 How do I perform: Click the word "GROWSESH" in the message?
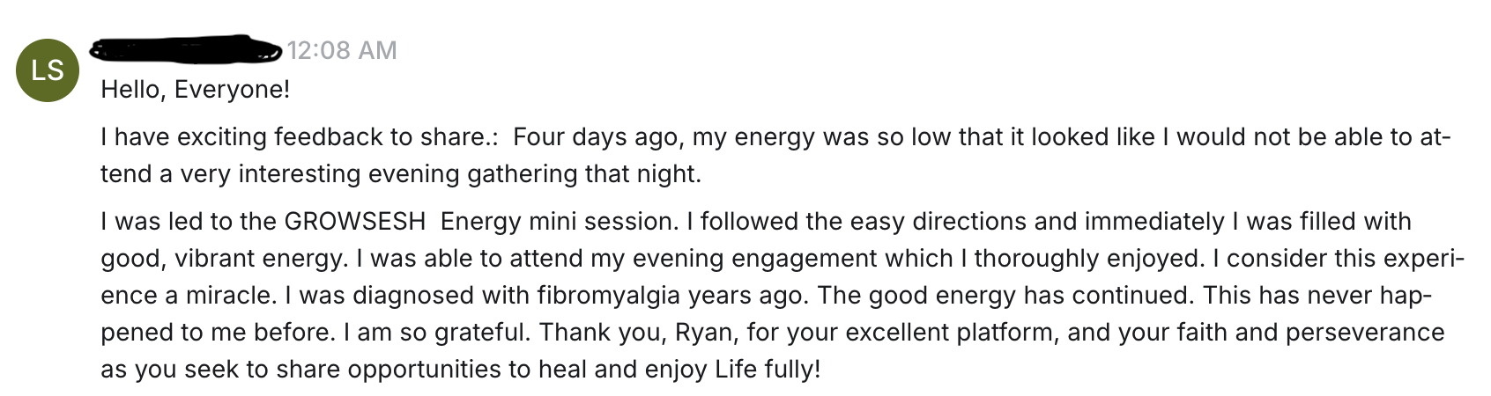pyautogui.click(x=354, y=222)
